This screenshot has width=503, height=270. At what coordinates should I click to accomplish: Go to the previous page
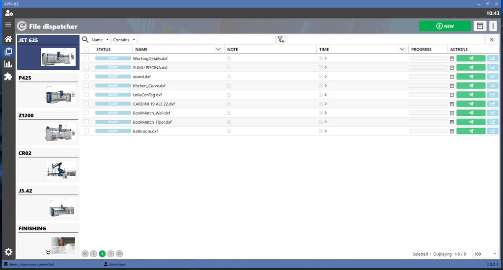click(x=94, y=254)
